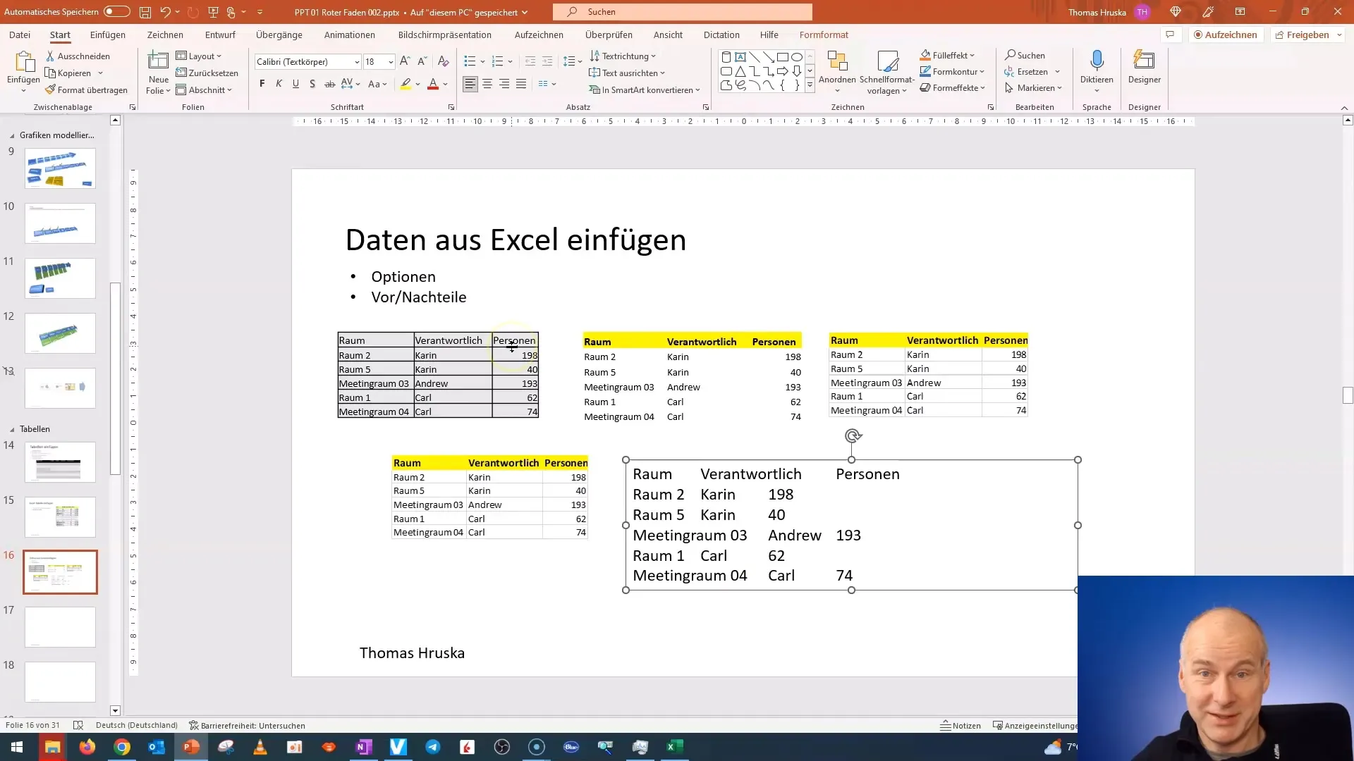Viewport: 1354px width, 761px height.
Task: Open Formkontur outline options
Action: pyautogui.click(x=952, y=71)
